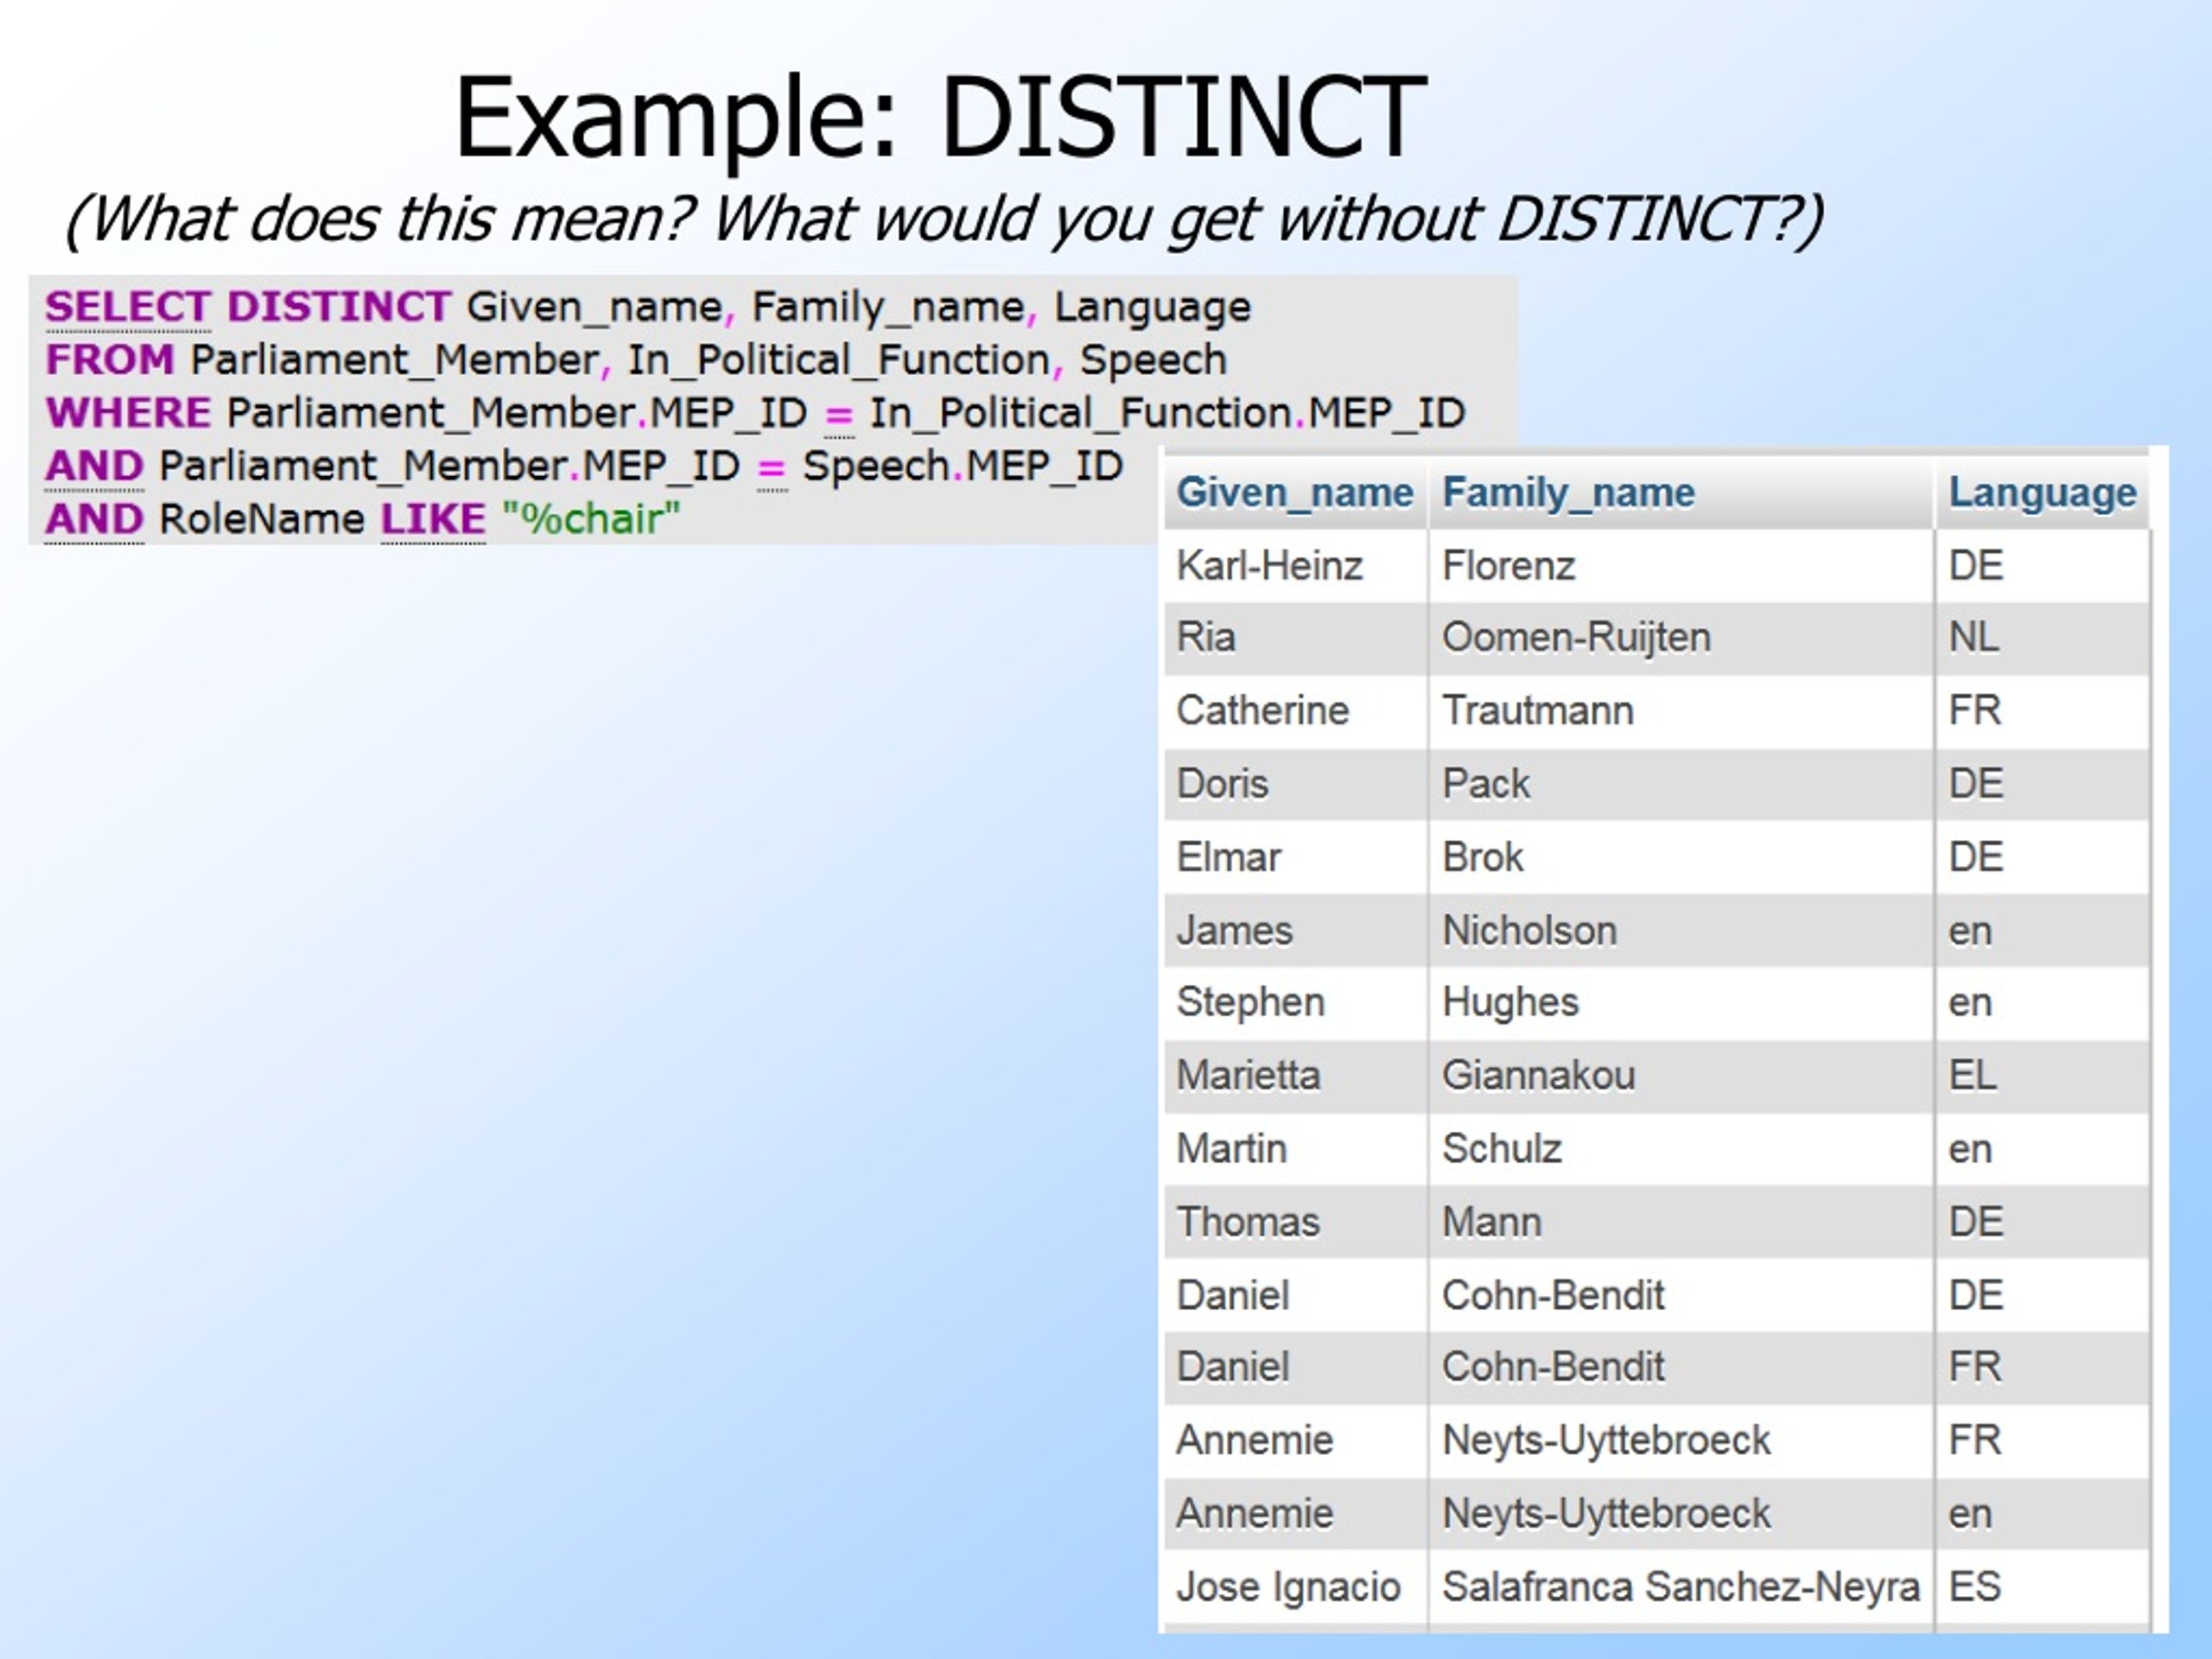
Task: Select the Catherine cell
Action: point(1295,711)
